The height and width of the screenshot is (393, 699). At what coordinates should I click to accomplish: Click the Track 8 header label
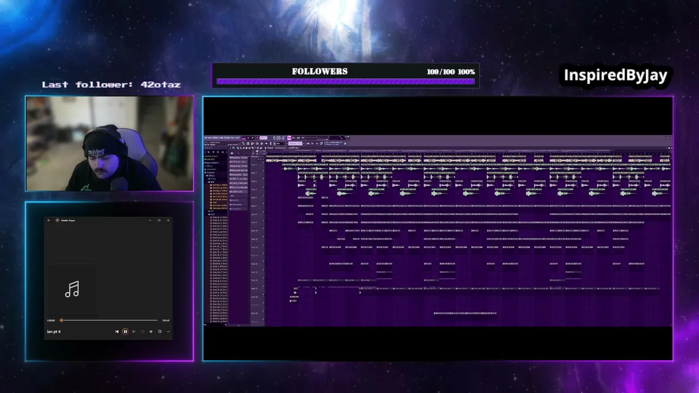click(254, 214)
